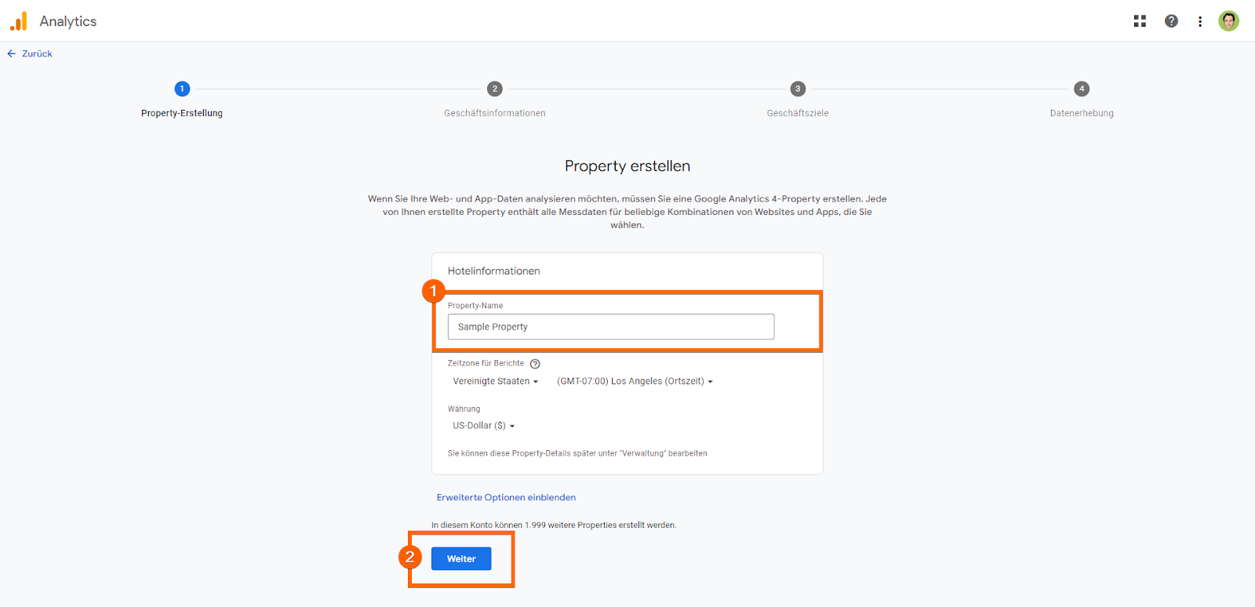Click the user profile avatar

coord(1229,21)
